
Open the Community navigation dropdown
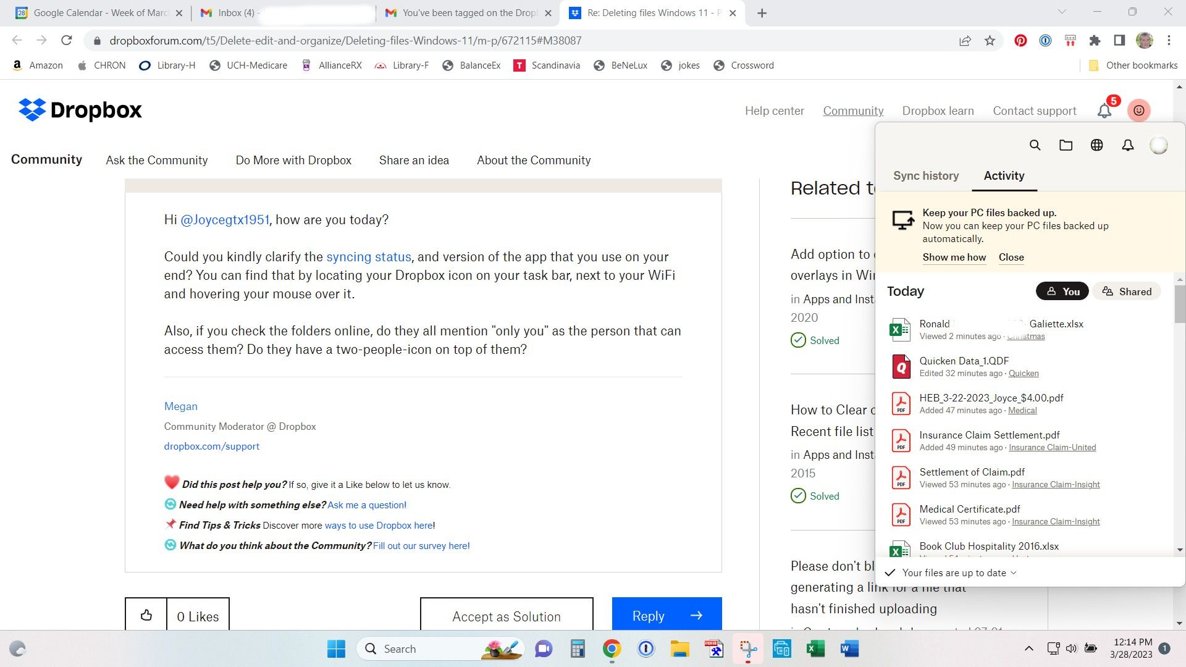click(x=46, y=159)
